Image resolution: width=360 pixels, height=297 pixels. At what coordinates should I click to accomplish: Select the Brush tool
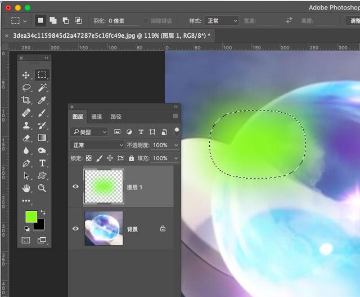42,113
